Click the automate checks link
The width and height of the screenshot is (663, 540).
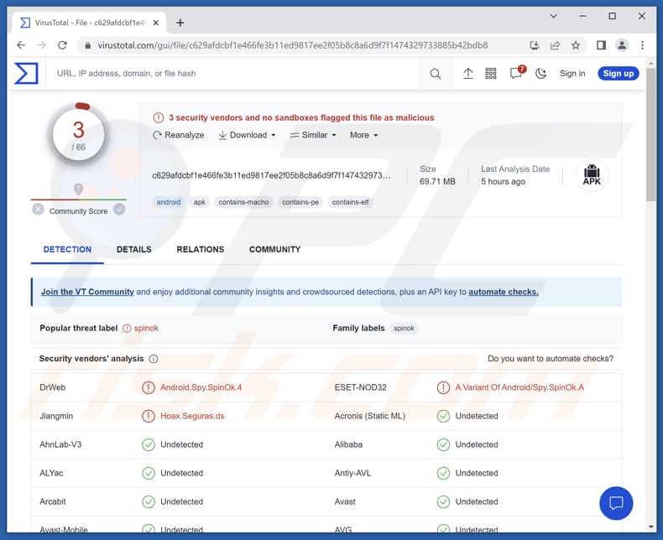[x=504, y=292]
